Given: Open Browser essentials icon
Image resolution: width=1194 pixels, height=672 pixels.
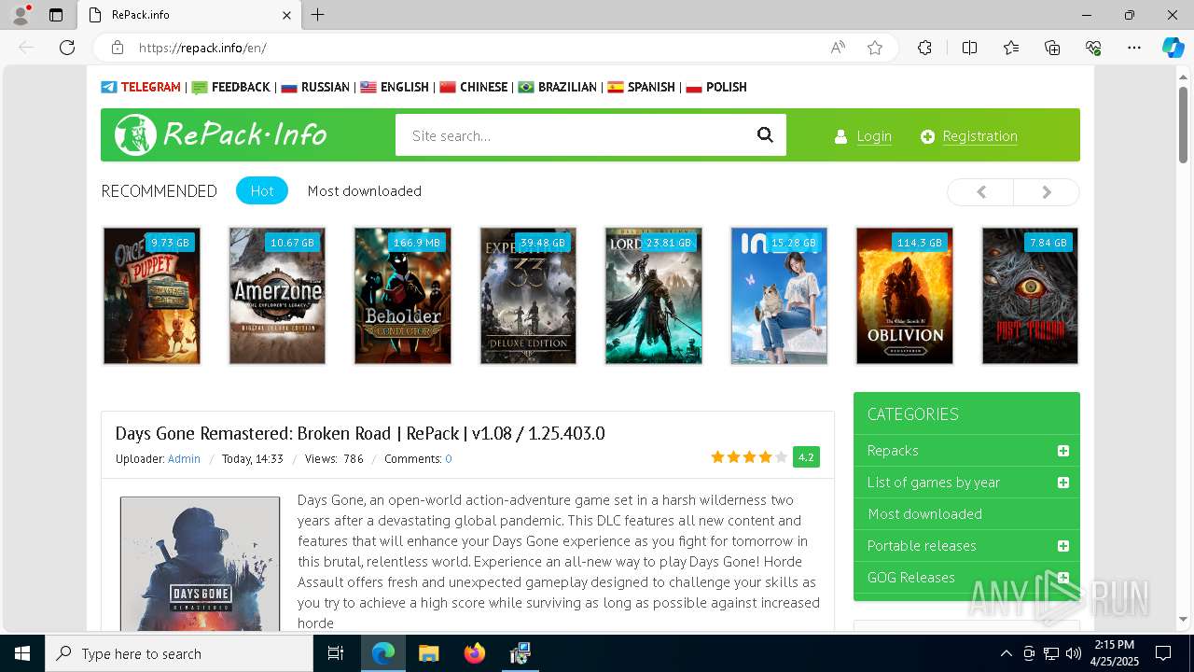Looking at the screenshot, I should coord(1093,48).
